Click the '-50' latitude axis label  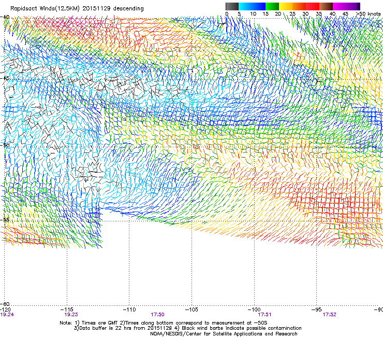(5, 145)
